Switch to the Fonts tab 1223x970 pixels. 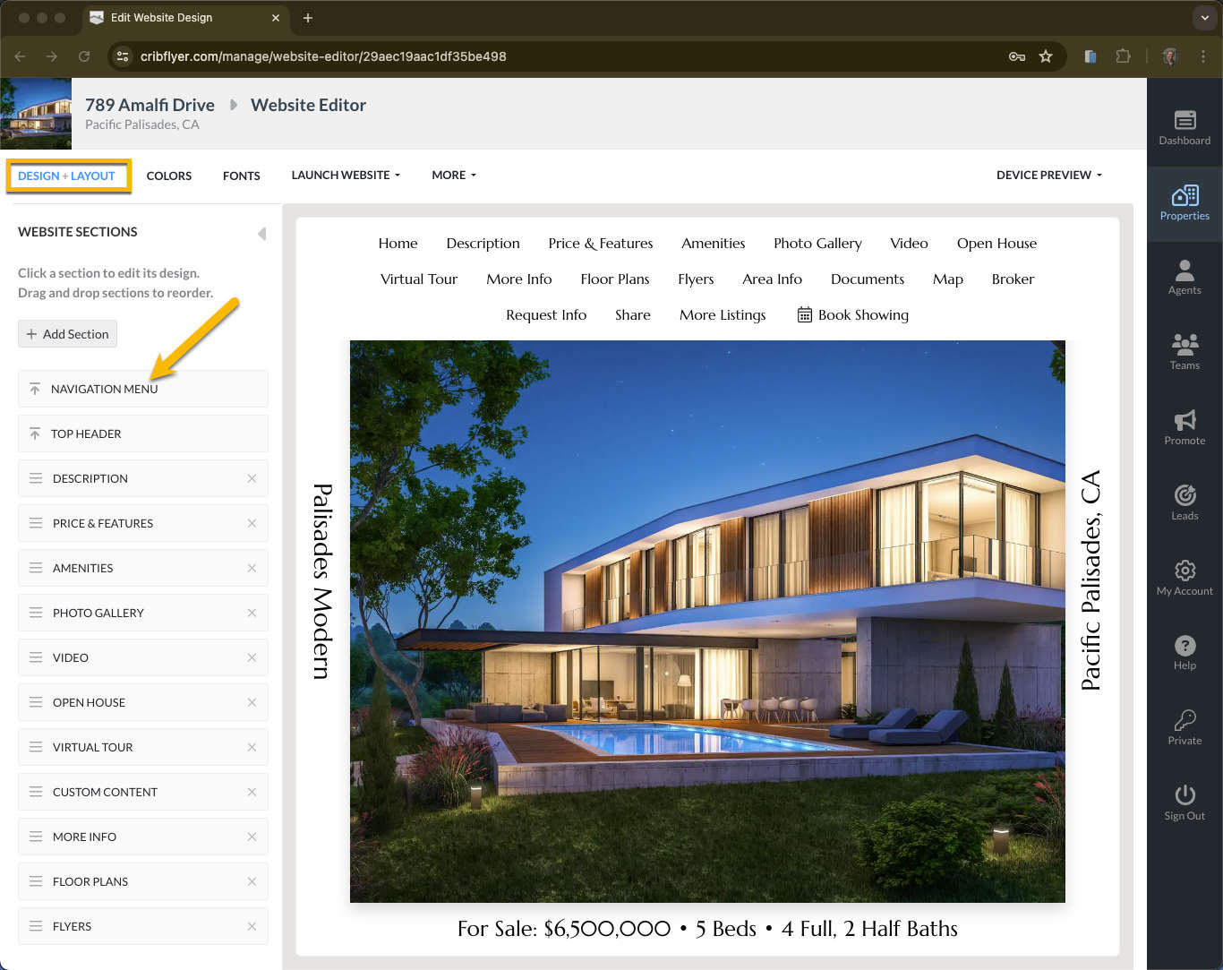pos(242,176)
